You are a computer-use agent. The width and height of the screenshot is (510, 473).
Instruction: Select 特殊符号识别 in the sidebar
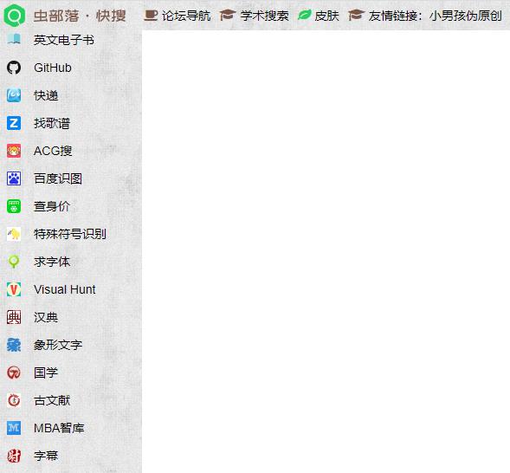tap(70, 234)
